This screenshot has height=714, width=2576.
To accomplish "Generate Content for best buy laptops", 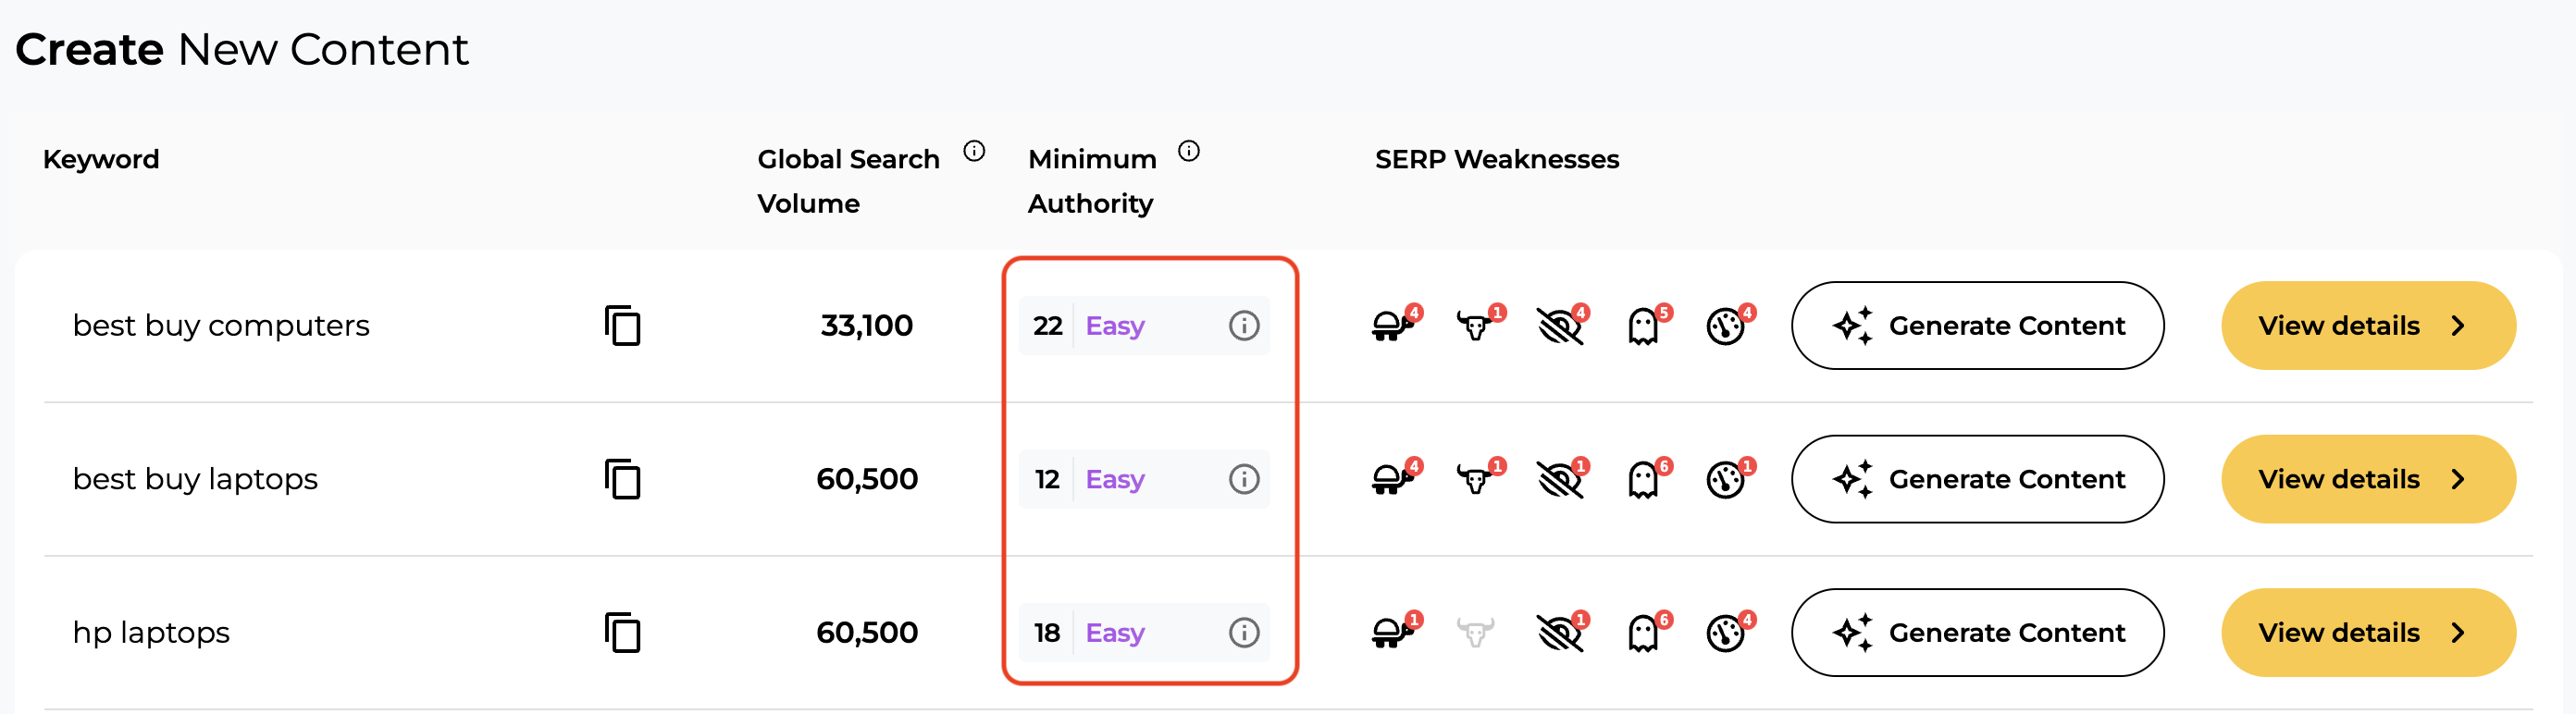I will coord(1977,479).
